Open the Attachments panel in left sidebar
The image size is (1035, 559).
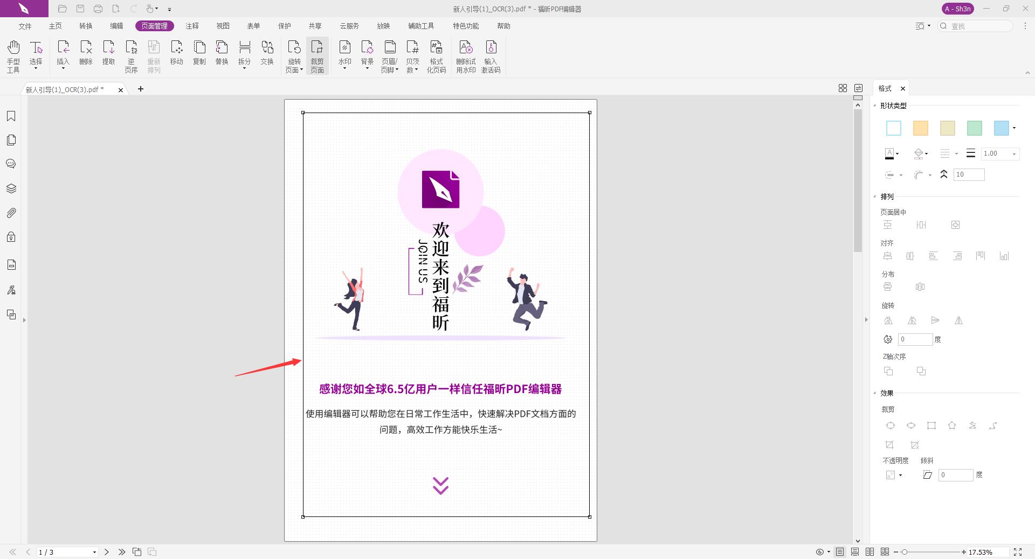click(x=11, y=213)
